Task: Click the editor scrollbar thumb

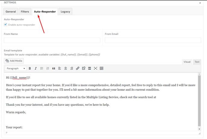Action: pyautogui.click(x=199, y=101)
